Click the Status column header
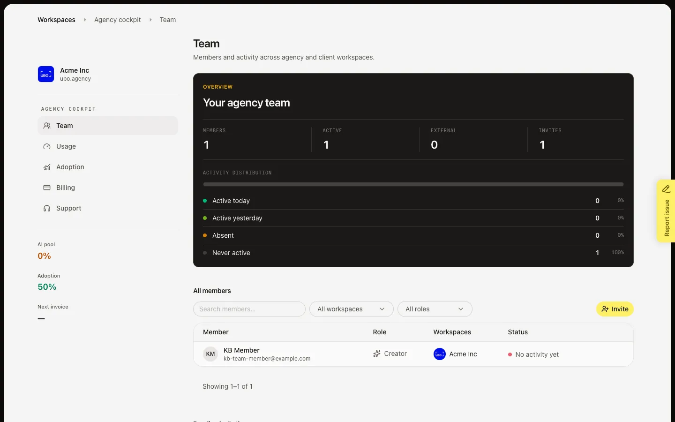Image resolution: width=675 pixels, height=422 pixels. point(518,332)
